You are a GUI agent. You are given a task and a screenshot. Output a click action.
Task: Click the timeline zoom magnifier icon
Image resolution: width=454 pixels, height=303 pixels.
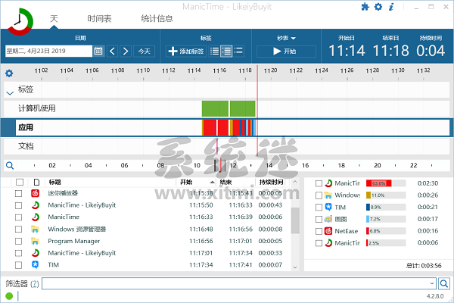[x=10, y=165]
